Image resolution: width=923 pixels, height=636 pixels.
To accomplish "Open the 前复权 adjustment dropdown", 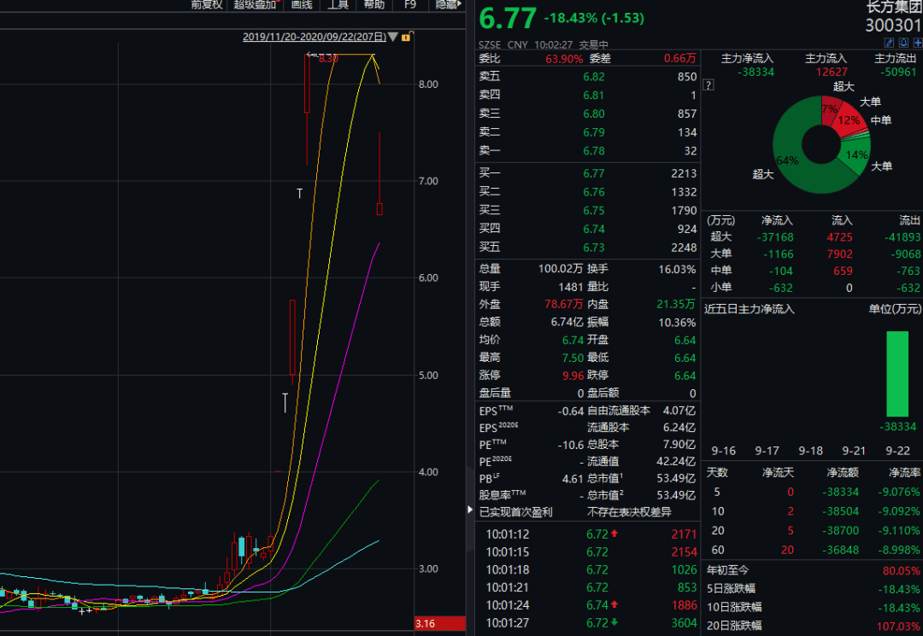I will [206, 4].
